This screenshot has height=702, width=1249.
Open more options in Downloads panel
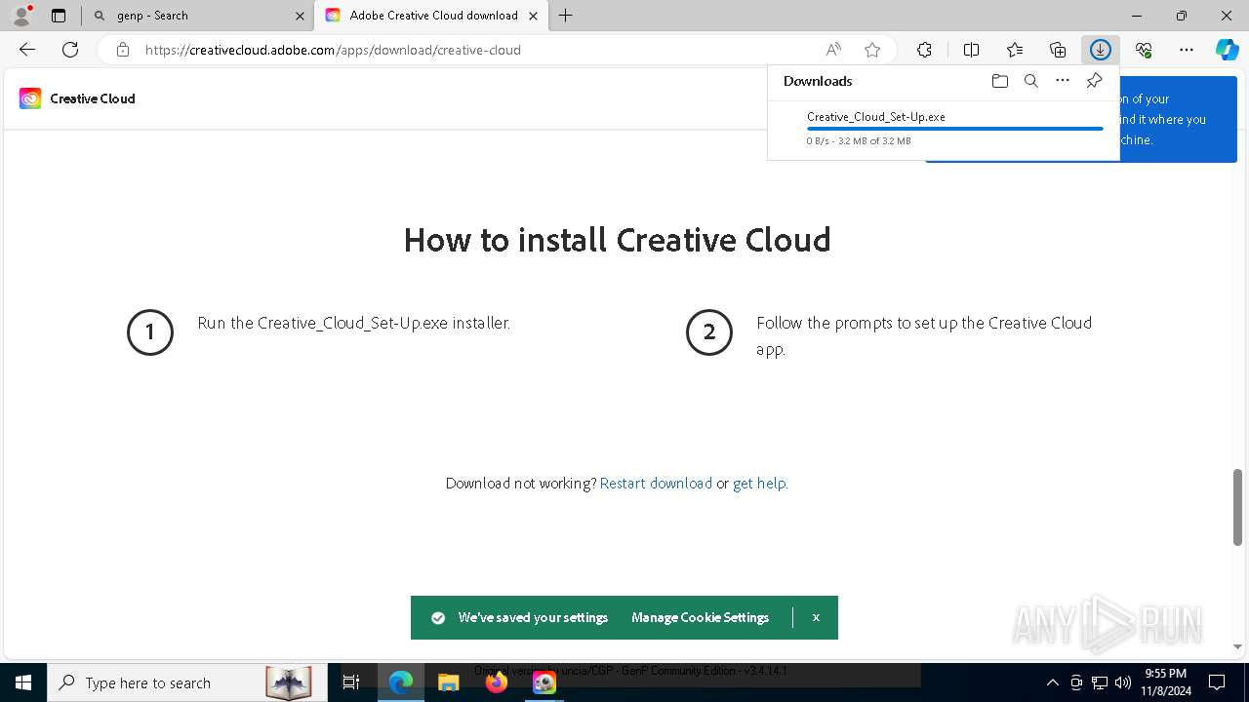[1063, 81]
